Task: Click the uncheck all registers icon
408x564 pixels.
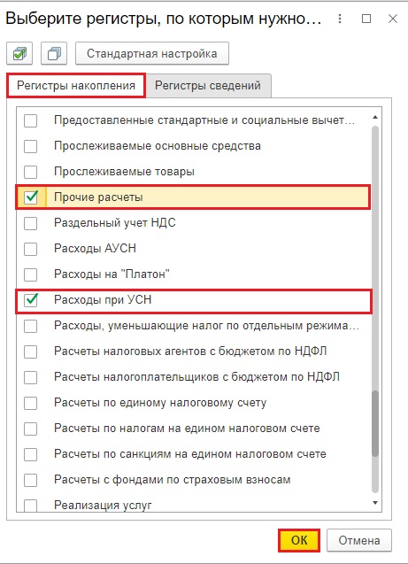Action: coord(54,54)
